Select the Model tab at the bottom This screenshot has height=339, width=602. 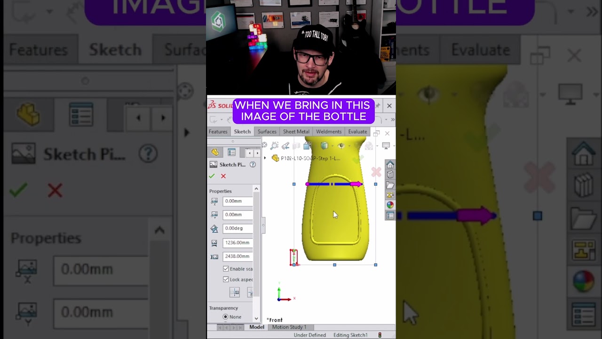pyautogui.click(x=257, y=327)
